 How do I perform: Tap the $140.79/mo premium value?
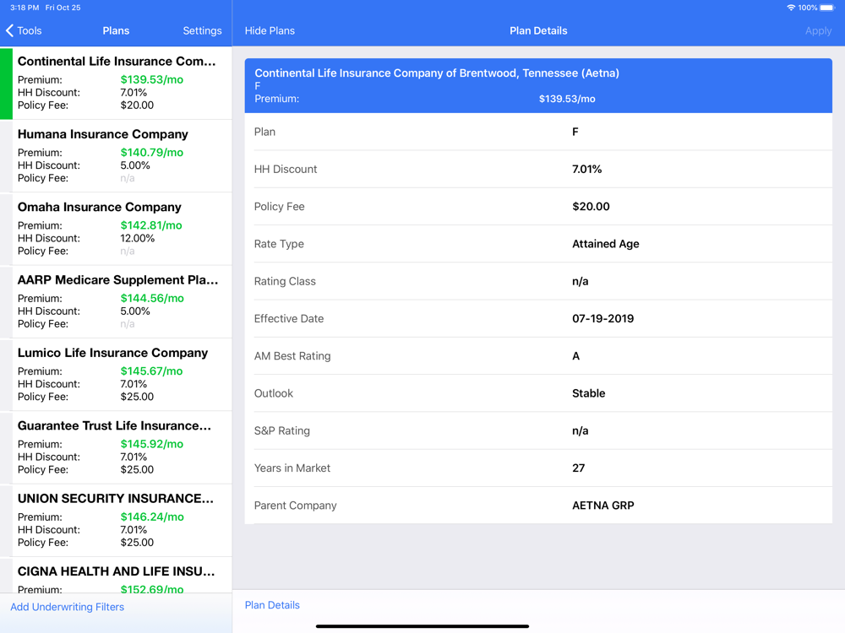tap(152, 152)
